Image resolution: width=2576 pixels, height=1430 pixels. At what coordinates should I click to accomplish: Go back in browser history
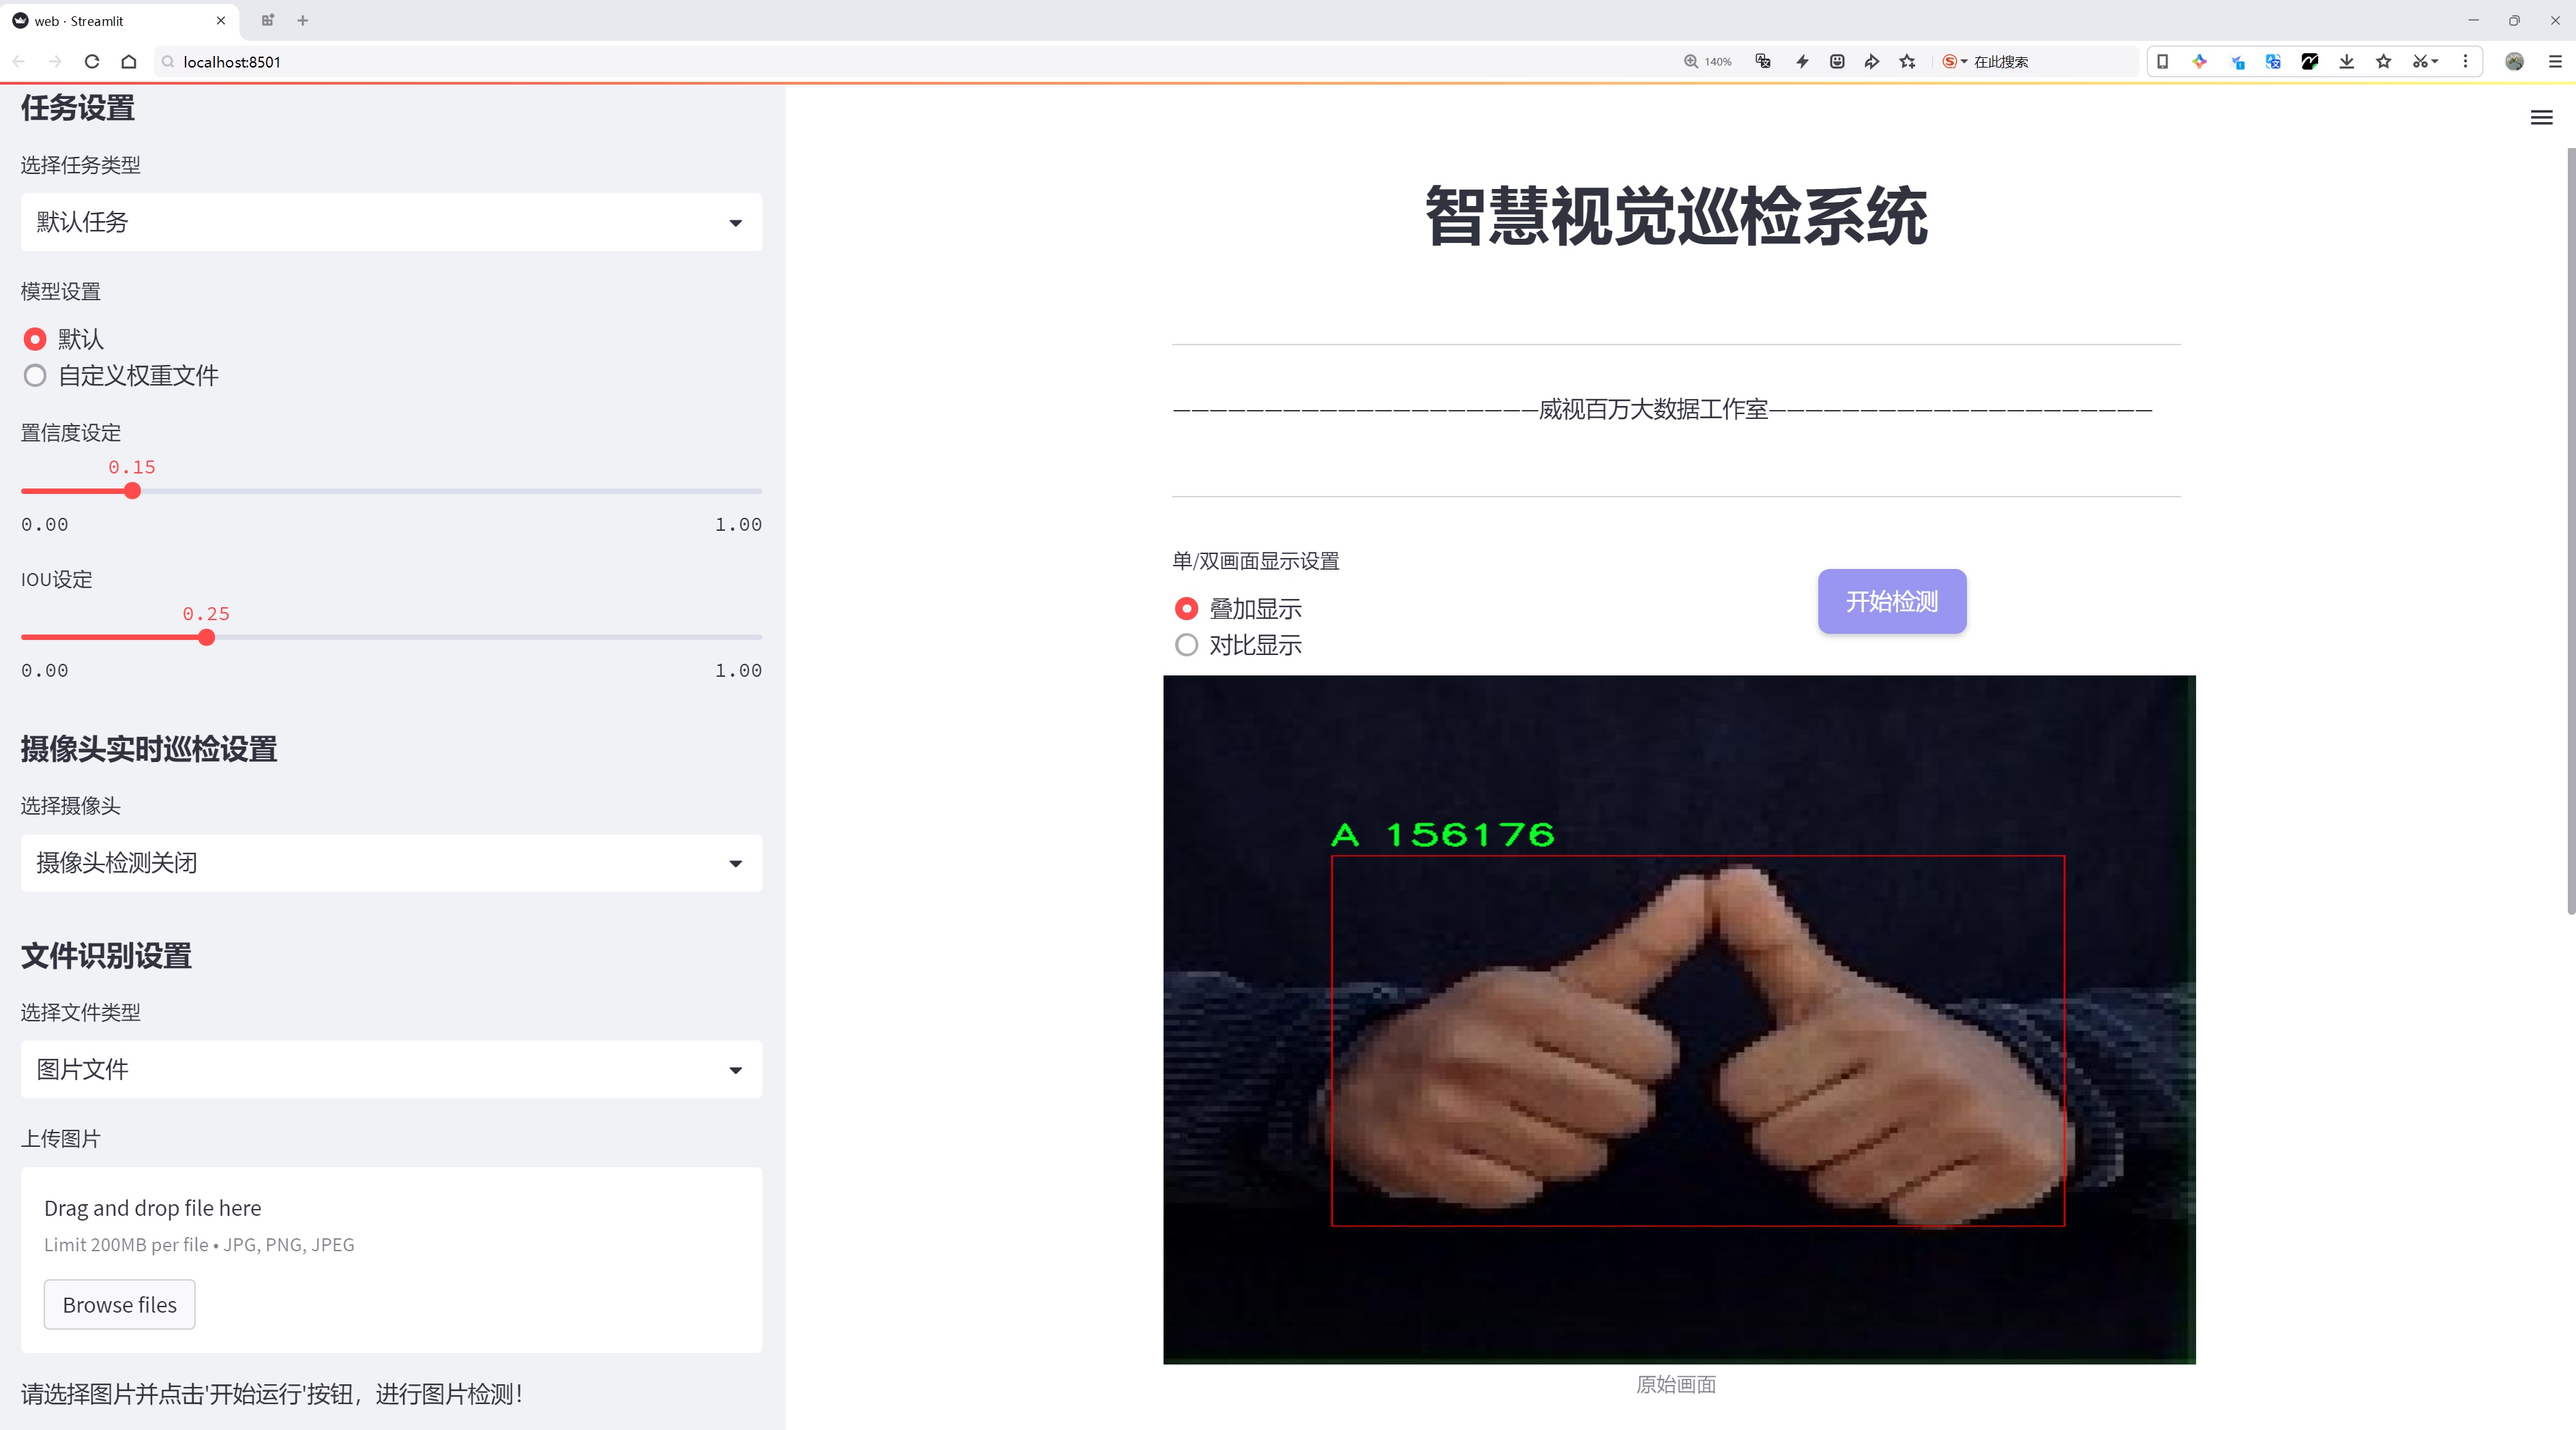19,62
